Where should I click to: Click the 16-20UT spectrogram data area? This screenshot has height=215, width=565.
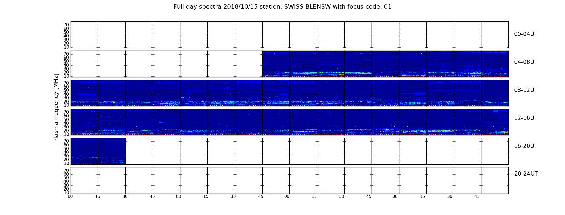(98, 151)
